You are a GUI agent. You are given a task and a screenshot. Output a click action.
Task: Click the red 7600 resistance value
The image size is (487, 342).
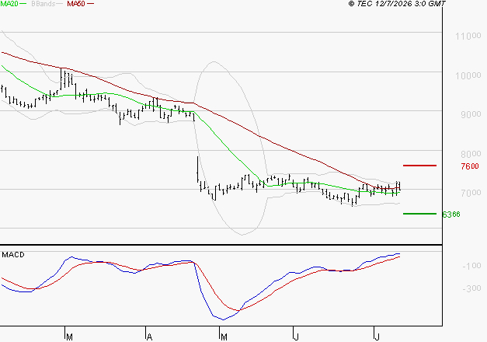tap(470, 166)
